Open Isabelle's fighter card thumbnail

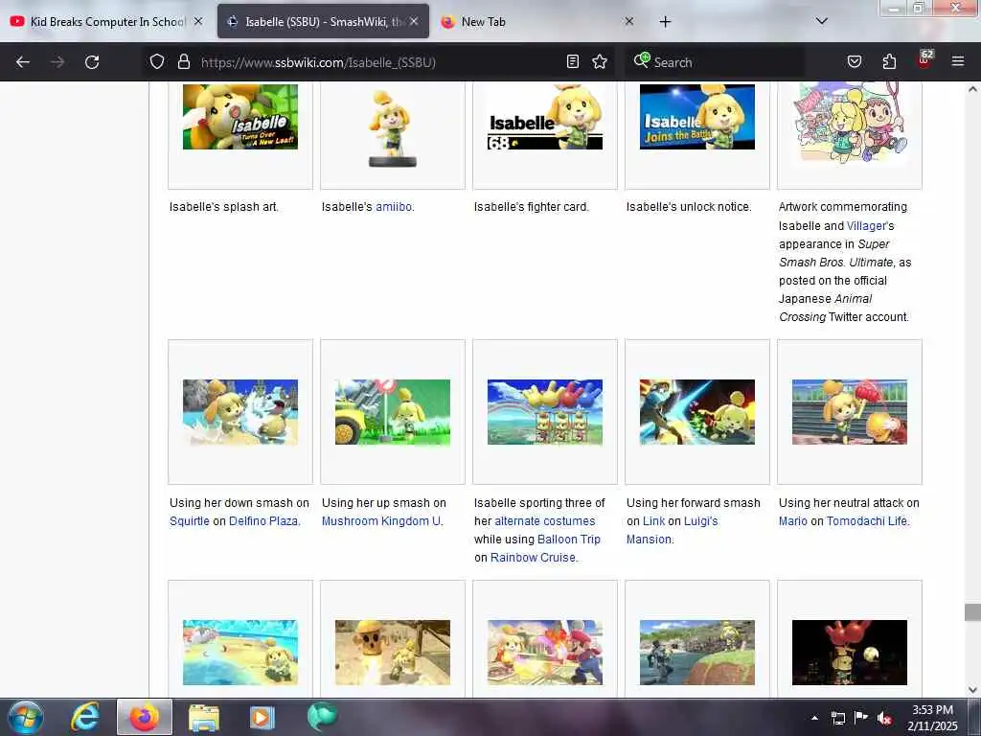pyautogui.click(x=544, y=116)
